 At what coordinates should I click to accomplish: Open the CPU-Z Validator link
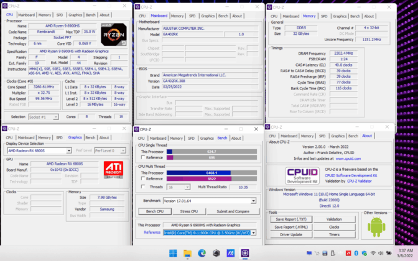point(360,181)
